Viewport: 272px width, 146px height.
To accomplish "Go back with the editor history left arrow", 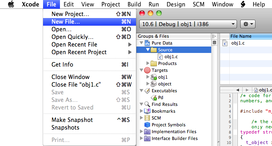I will click(237, 90).
